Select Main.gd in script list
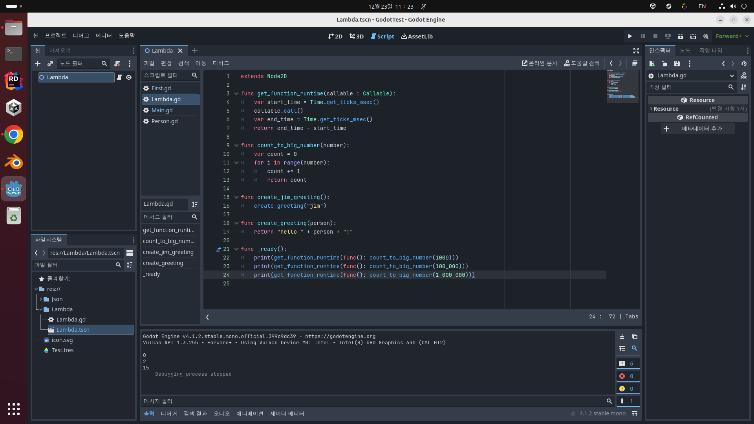This screenshot has width=754, height=424. 170,110
